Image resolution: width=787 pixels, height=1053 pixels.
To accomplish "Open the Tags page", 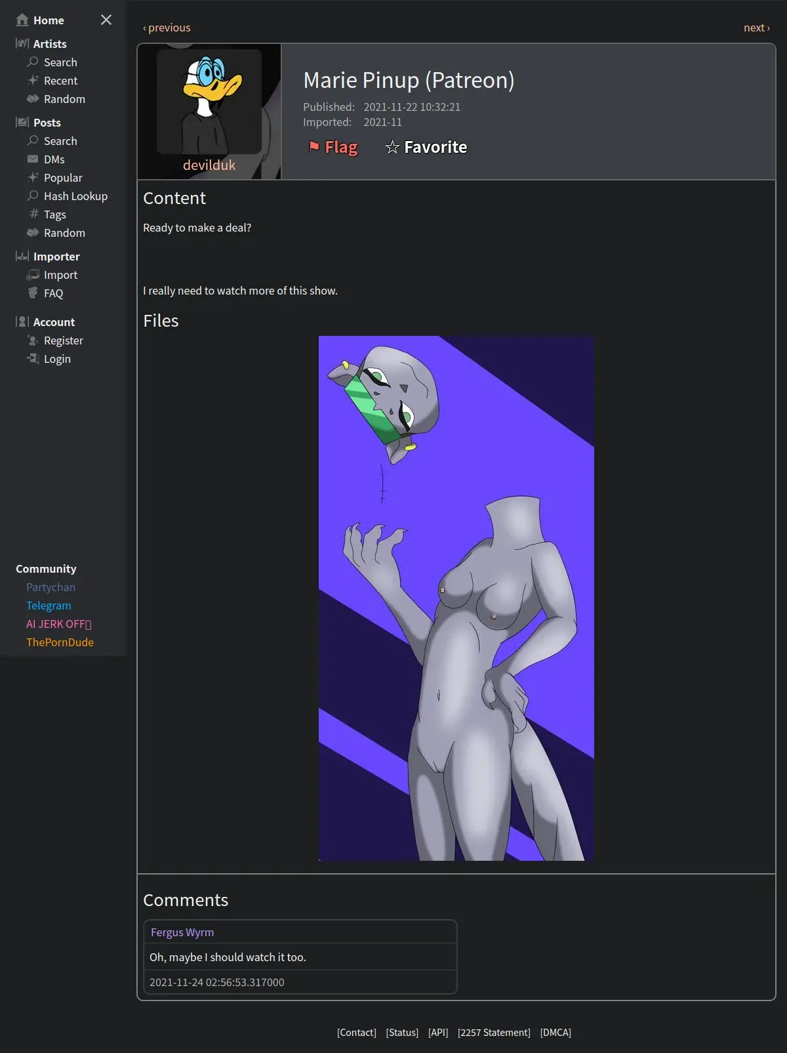I will coord(55,215).
